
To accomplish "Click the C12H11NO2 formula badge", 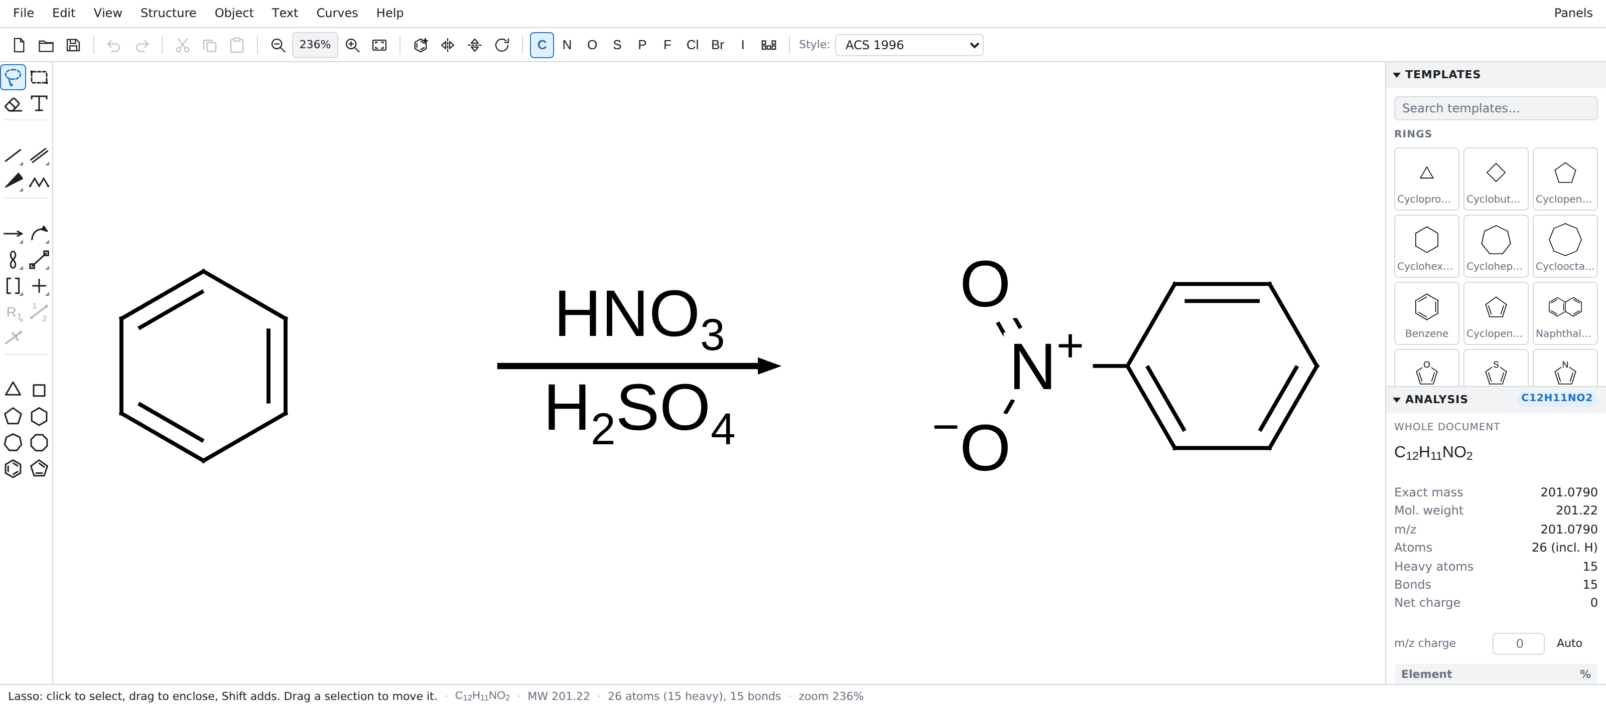I will pos(1557,398).
